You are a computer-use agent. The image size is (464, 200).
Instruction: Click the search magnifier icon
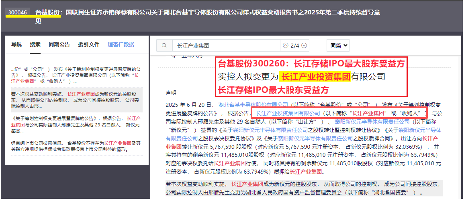(165, 46)
